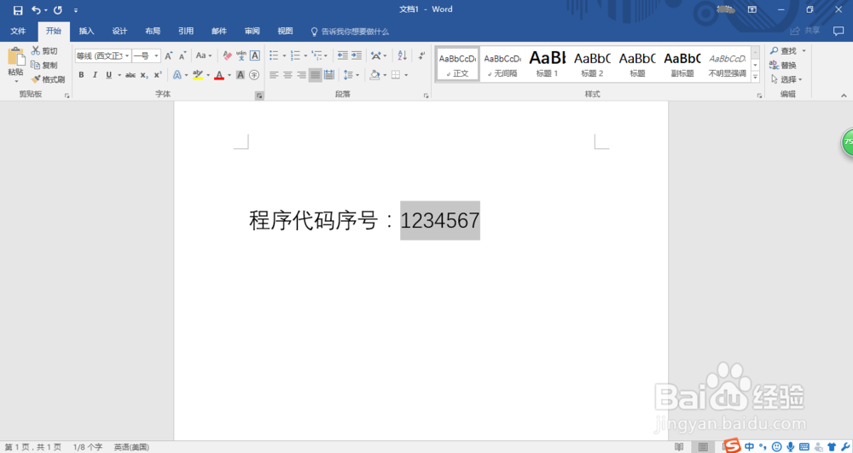Screen dimensions: 853x453
Task: Toggle underline formatting
Action: click(x=109, y=75)
